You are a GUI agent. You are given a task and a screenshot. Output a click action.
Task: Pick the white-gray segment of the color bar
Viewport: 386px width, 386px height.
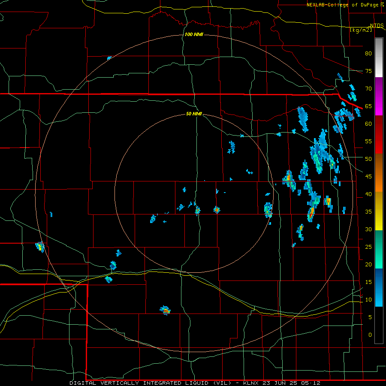tap(379, 57)
